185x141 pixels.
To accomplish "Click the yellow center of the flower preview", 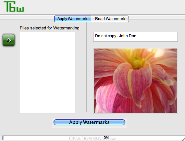I will point(138,62).
